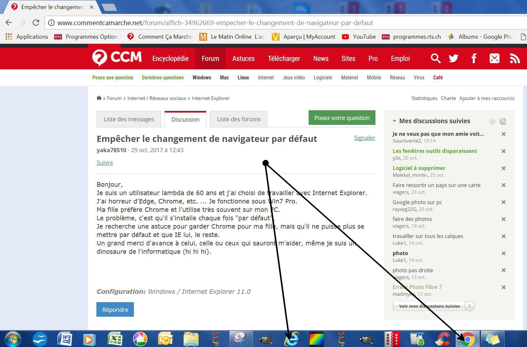Click the address bar URL
The image size is (527, 347).
tap(215, 23)
